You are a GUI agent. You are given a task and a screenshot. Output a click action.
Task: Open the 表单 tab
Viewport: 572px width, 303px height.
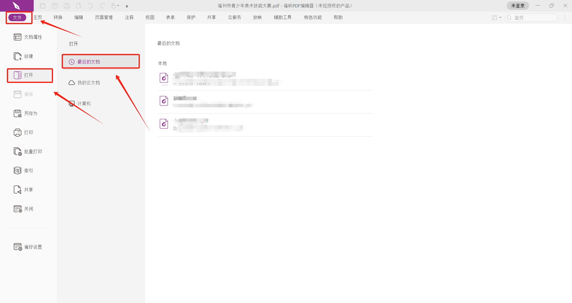click(x=170, y=18)
